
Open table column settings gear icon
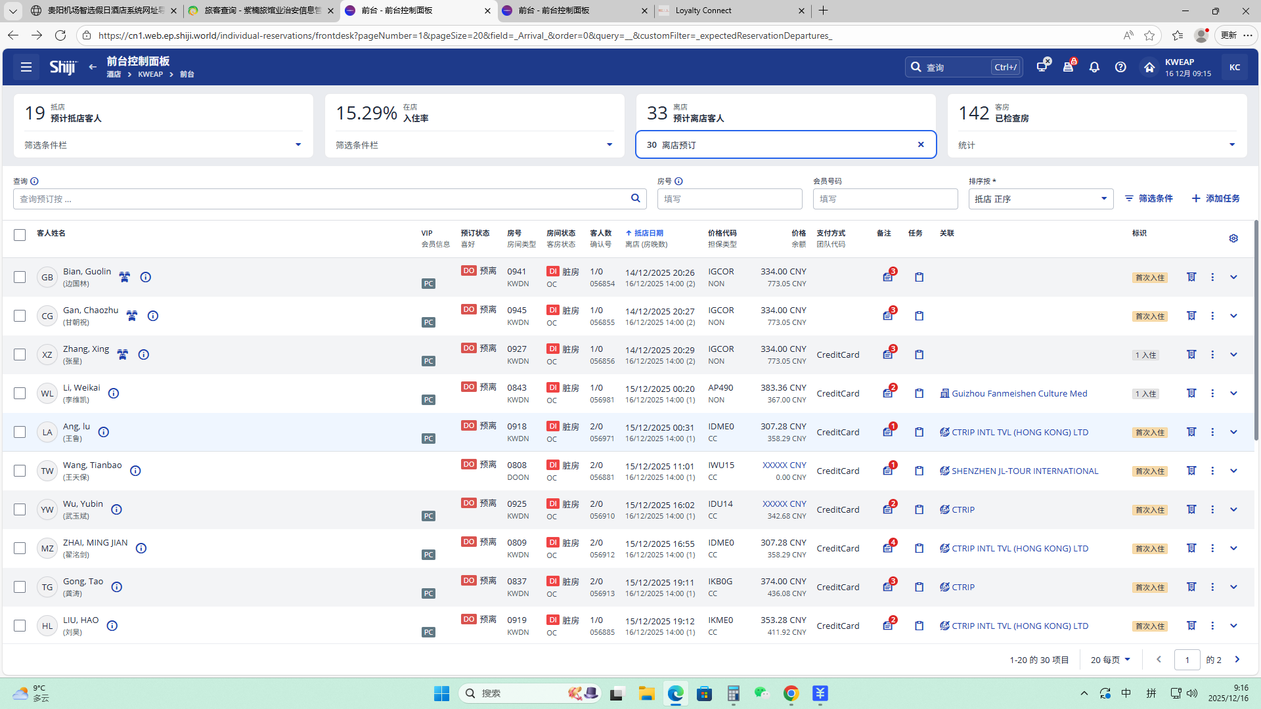[x=1233, y=238]
